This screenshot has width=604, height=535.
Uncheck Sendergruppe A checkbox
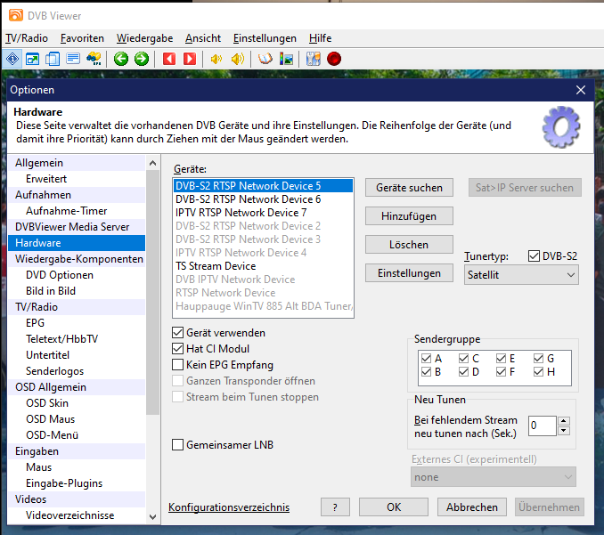pos(426,359)
